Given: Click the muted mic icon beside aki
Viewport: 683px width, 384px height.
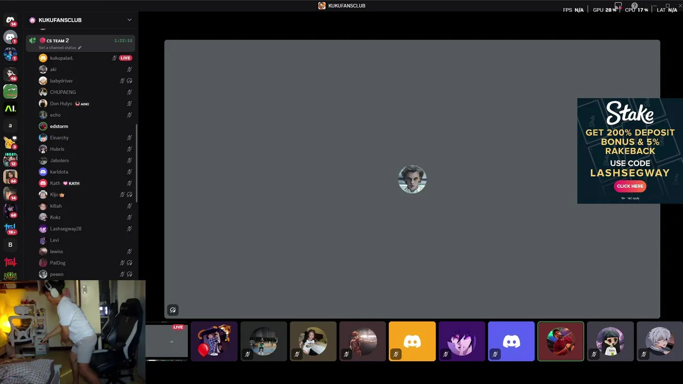Looking at the screenshot, I should point(129,69).
